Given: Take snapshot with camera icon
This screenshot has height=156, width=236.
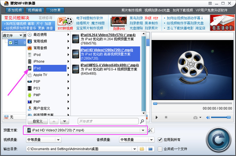Looking at the screenshot, I should pyautogui.click(x=195, y=118).
